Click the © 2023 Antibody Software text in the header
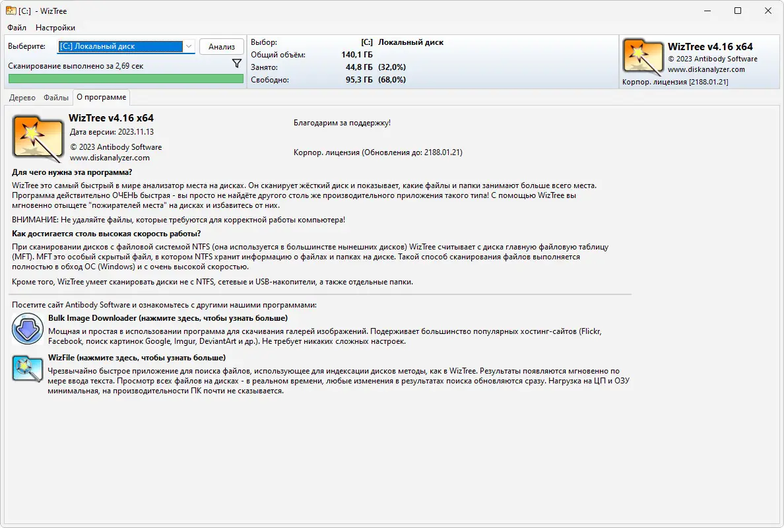The width and height of the screenshot is (784, 528). [x=713, y=59]
